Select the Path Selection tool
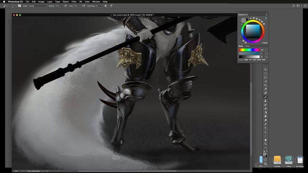The image size is (308, 173). click(x=266, y=132)
